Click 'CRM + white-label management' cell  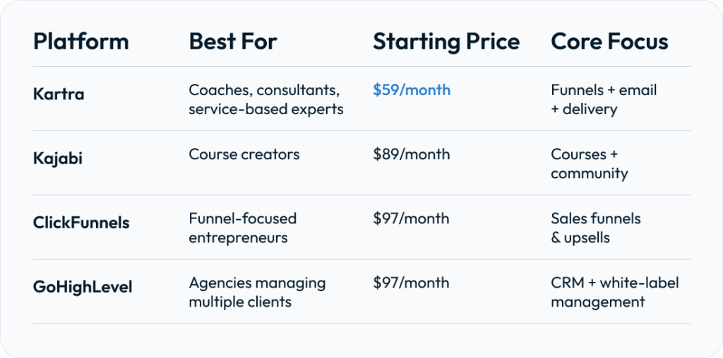click(x=614, y=292)
